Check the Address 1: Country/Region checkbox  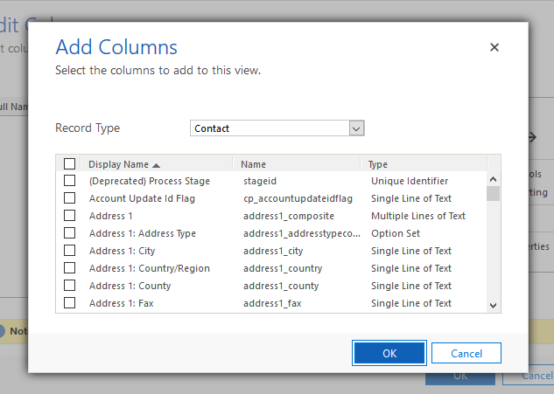click(70, 267)
